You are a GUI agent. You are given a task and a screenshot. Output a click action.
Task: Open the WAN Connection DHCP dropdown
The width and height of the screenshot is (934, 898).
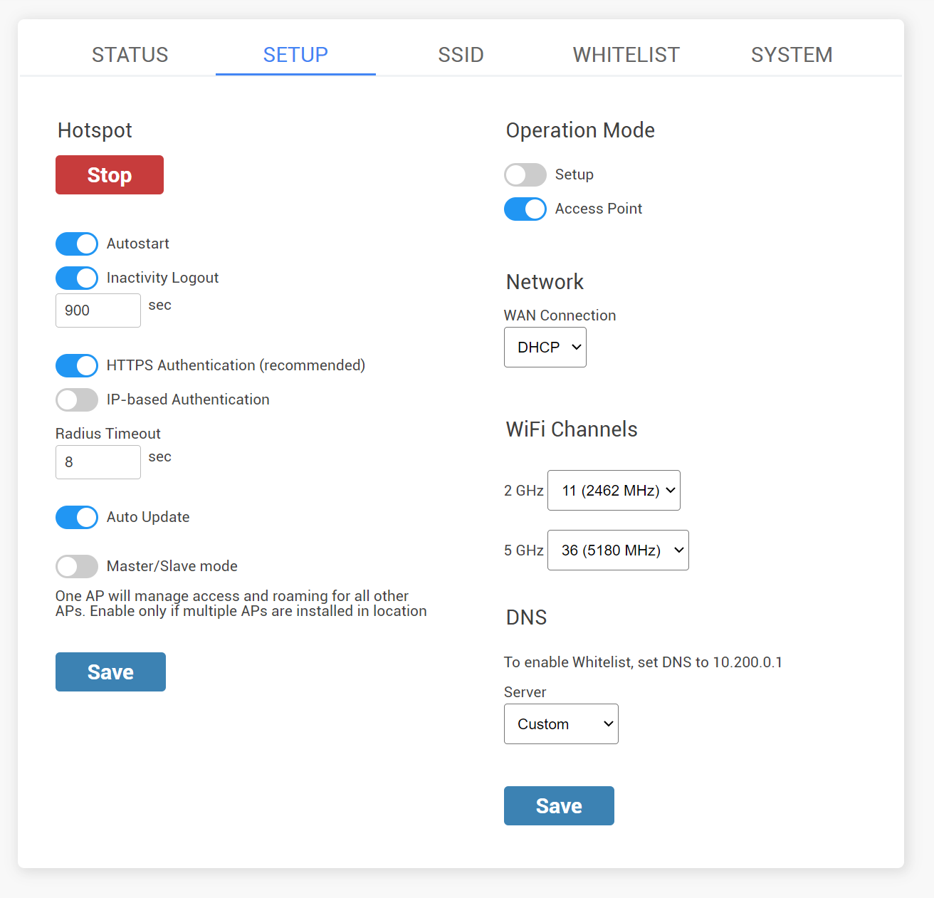pos(545,348)
